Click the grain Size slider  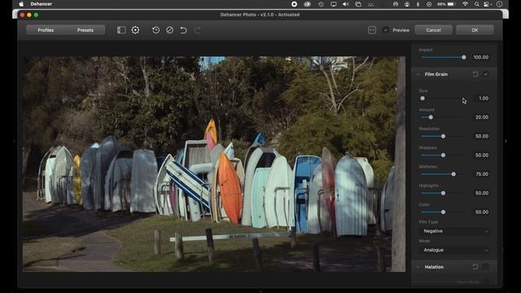[443, 98]
